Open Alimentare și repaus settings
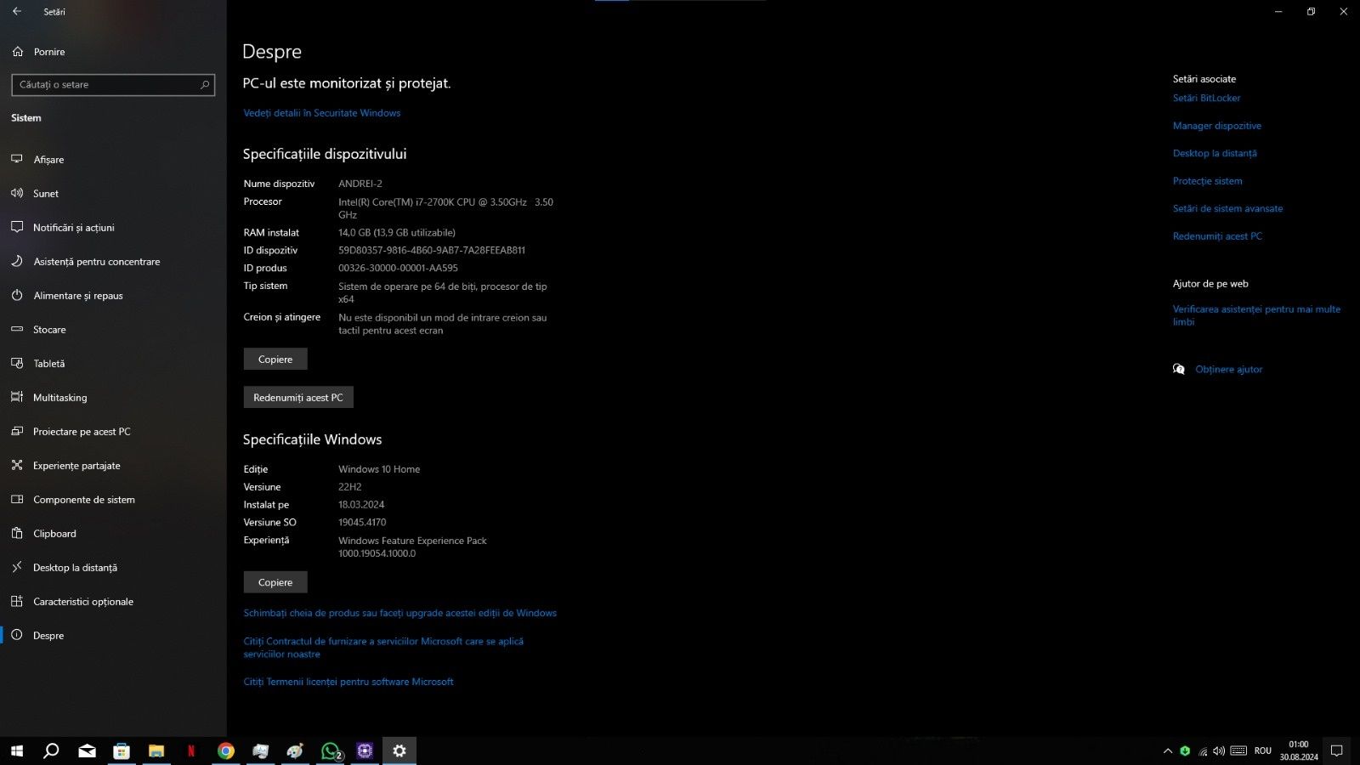 [x=113, y=296]
